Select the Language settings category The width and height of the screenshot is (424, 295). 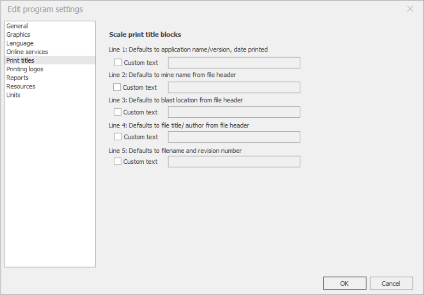tap(20, 43)
